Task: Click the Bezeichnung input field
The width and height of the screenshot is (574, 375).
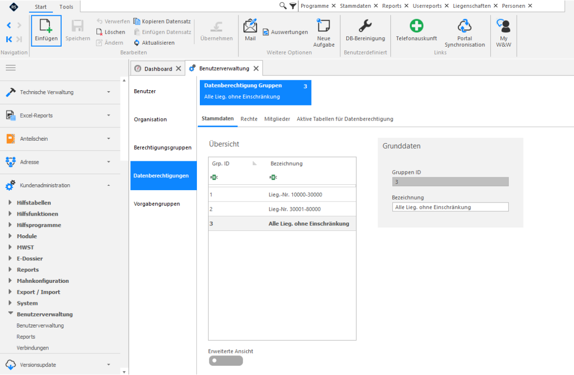Action: [450, 207]
